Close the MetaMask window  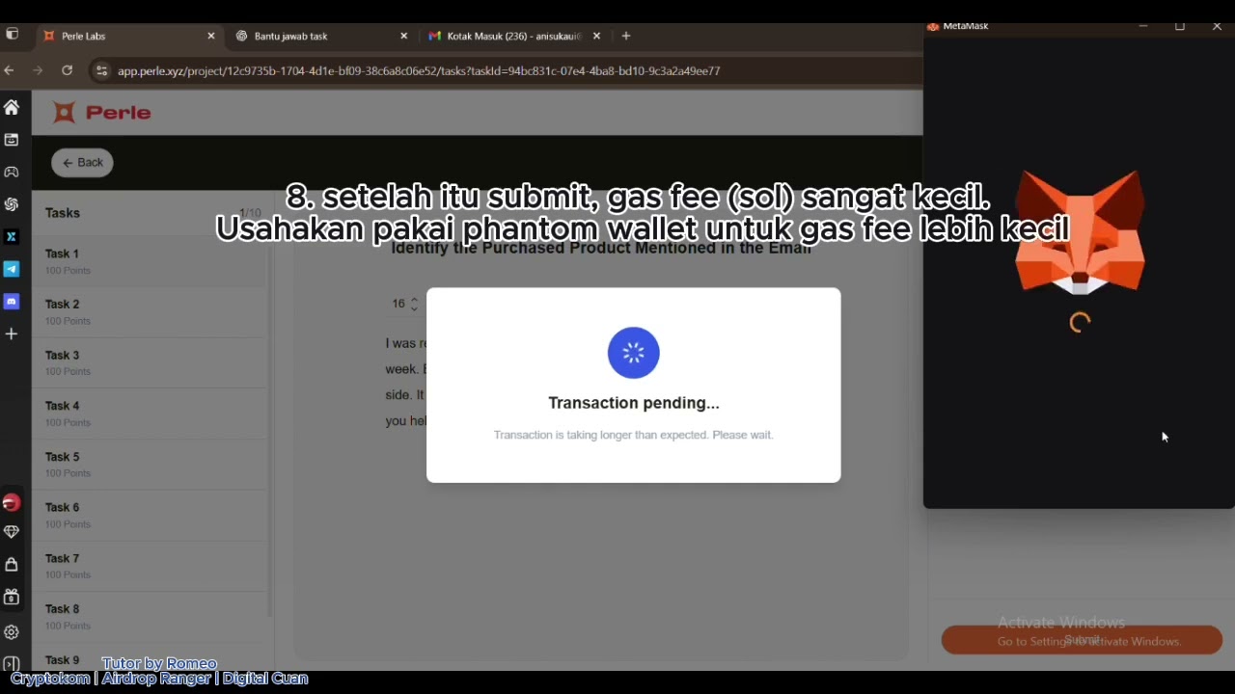pos(1217,27)
